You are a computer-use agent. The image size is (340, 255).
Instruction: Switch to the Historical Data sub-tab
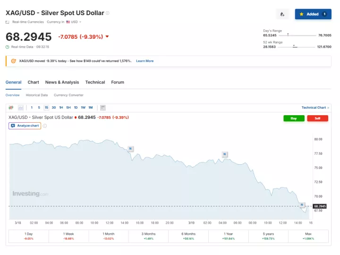point(36,95)
